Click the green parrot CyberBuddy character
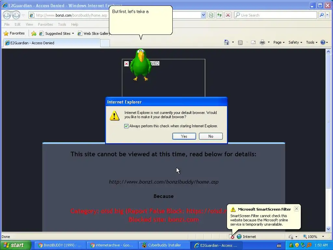Viewport: 333px width, 250px height. [x=140, y=65]
